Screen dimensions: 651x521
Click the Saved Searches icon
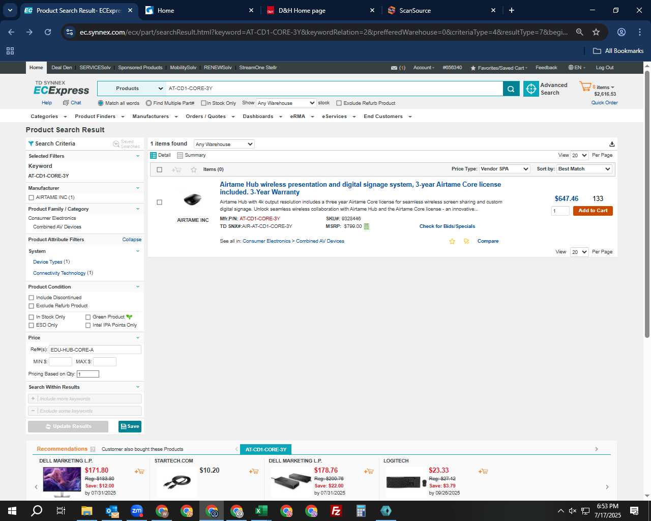coord(116,144)
